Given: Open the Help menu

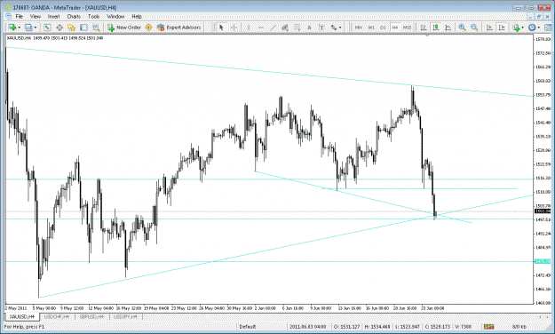Looking at the screenshot, I should coord(137,16).
